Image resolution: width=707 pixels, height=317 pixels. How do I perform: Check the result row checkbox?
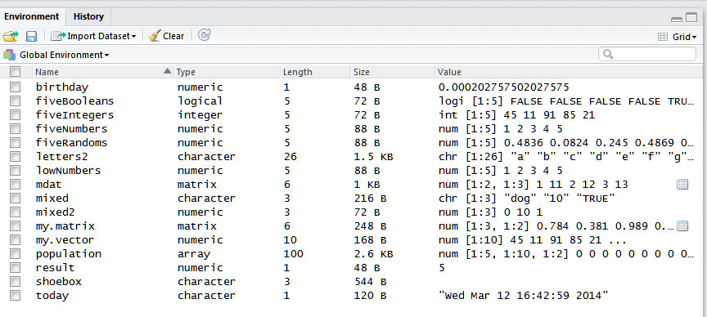16,267
